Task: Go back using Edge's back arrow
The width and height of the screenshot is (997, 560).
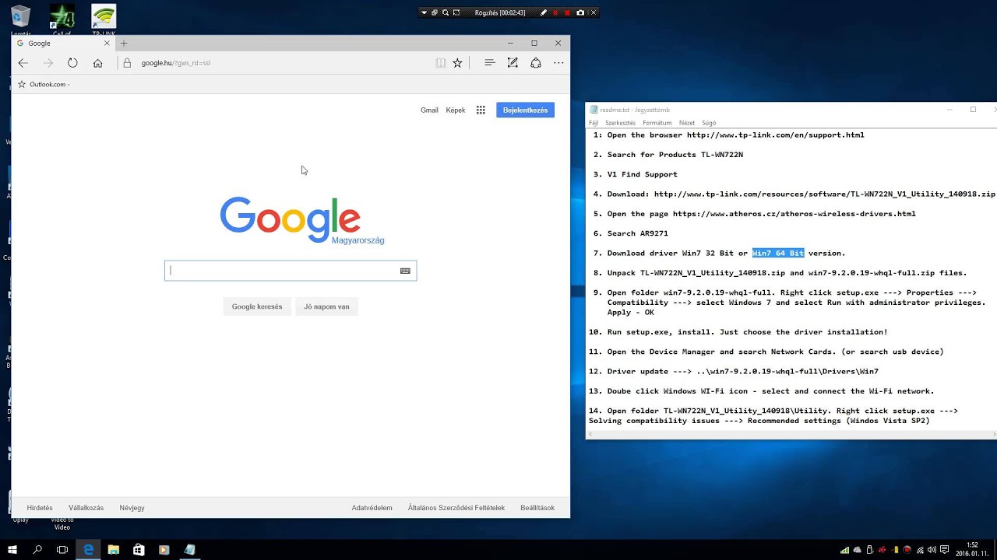Action: pos(23,63)
